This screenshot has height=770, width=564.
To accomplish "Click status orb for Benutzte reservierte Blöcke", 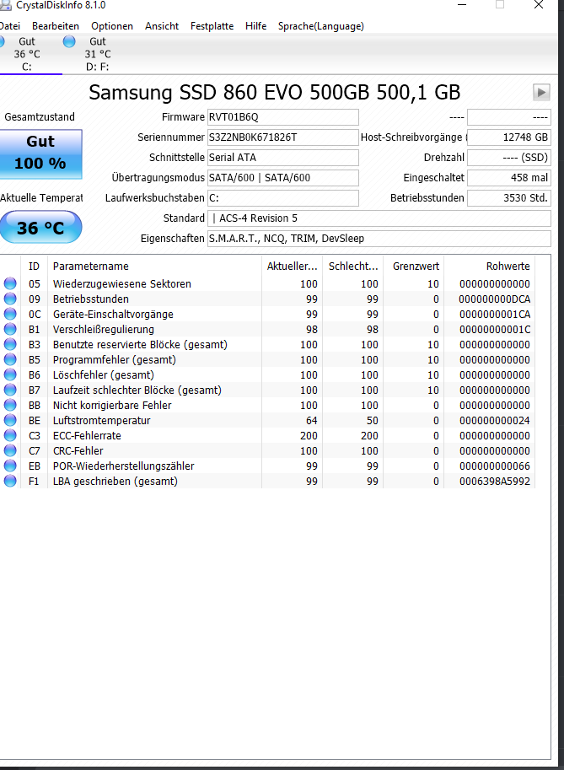I will 10,344.
